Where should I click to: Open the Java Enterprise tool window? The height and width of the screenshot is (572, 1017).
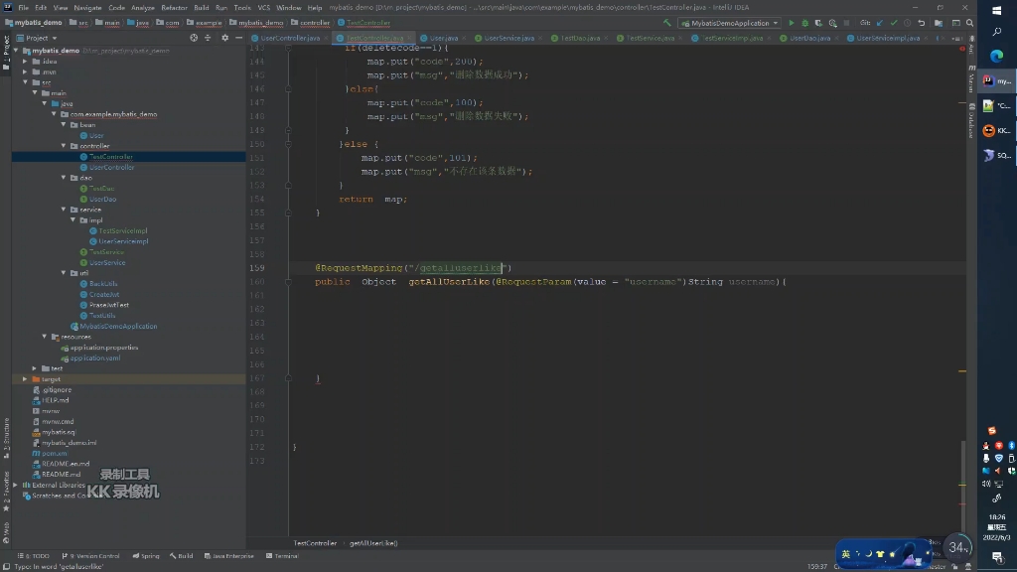[x=229, y=556]
